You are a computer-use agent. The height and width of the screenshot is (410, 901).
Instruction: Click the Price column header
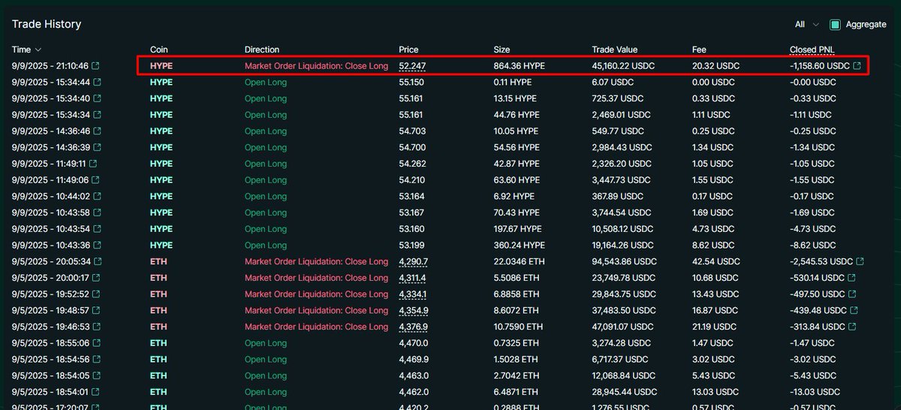coord(408,50)
